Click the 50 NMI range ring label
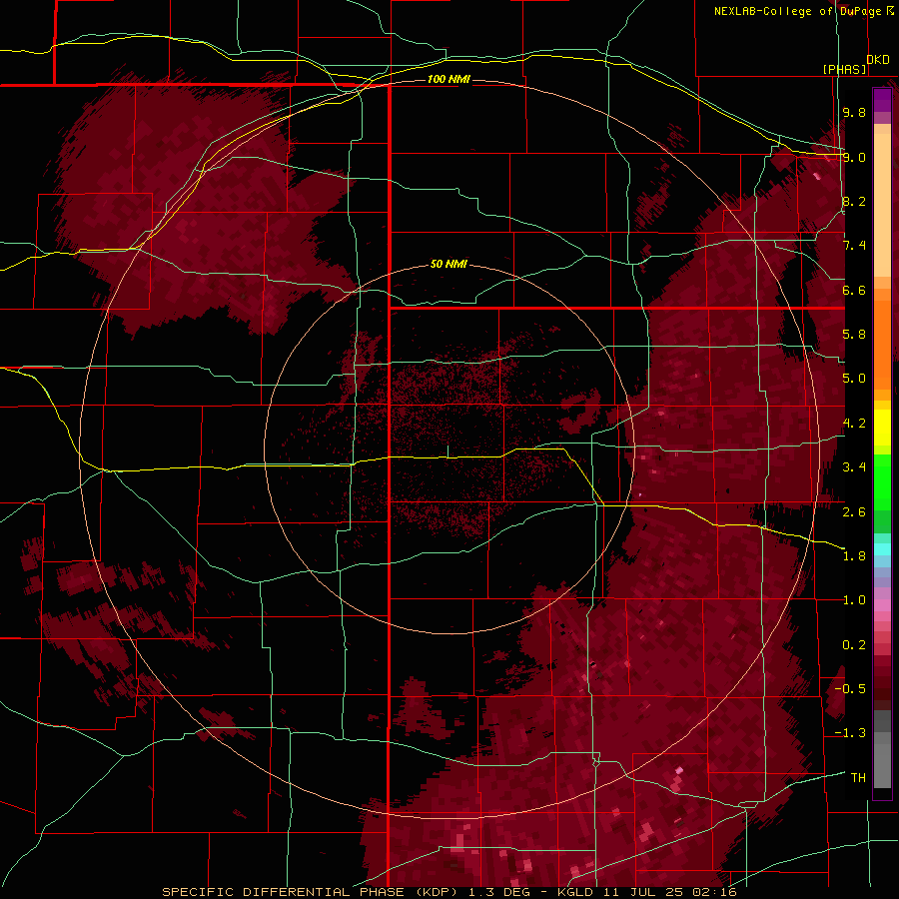This screenshot has width=899, height=899. (x=449, y=265)
